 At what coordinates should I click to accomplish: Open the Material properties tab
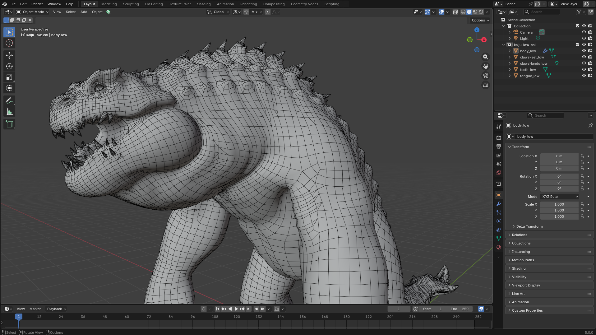tap(499, 247)
